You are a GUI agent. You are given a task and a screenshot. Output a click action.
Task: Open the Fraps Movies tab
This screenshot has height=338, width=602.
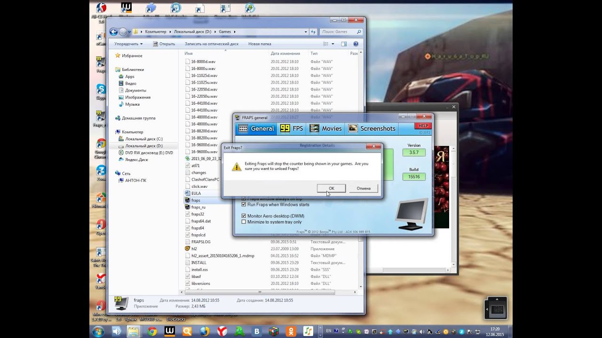pos(325,128)
